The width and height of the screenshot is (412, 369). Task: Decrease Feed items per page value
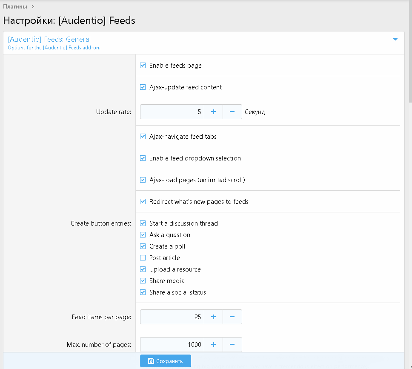pos(232,317)
